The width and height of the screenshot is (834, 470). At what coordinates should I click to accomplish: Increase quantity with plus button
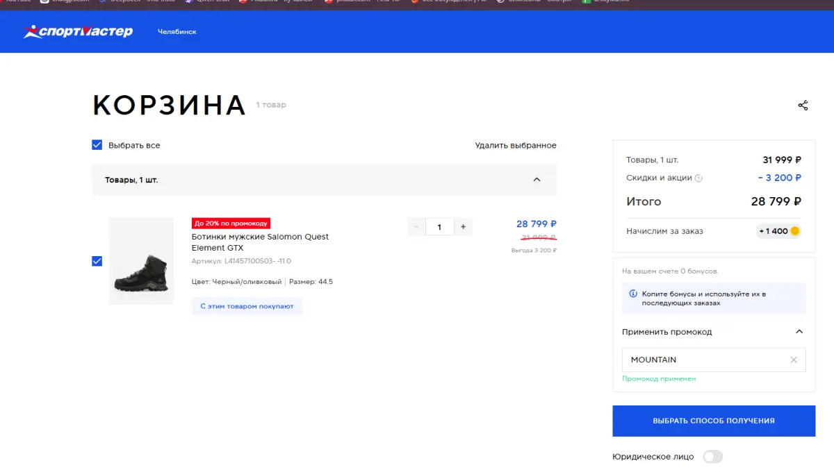[463, 227]
